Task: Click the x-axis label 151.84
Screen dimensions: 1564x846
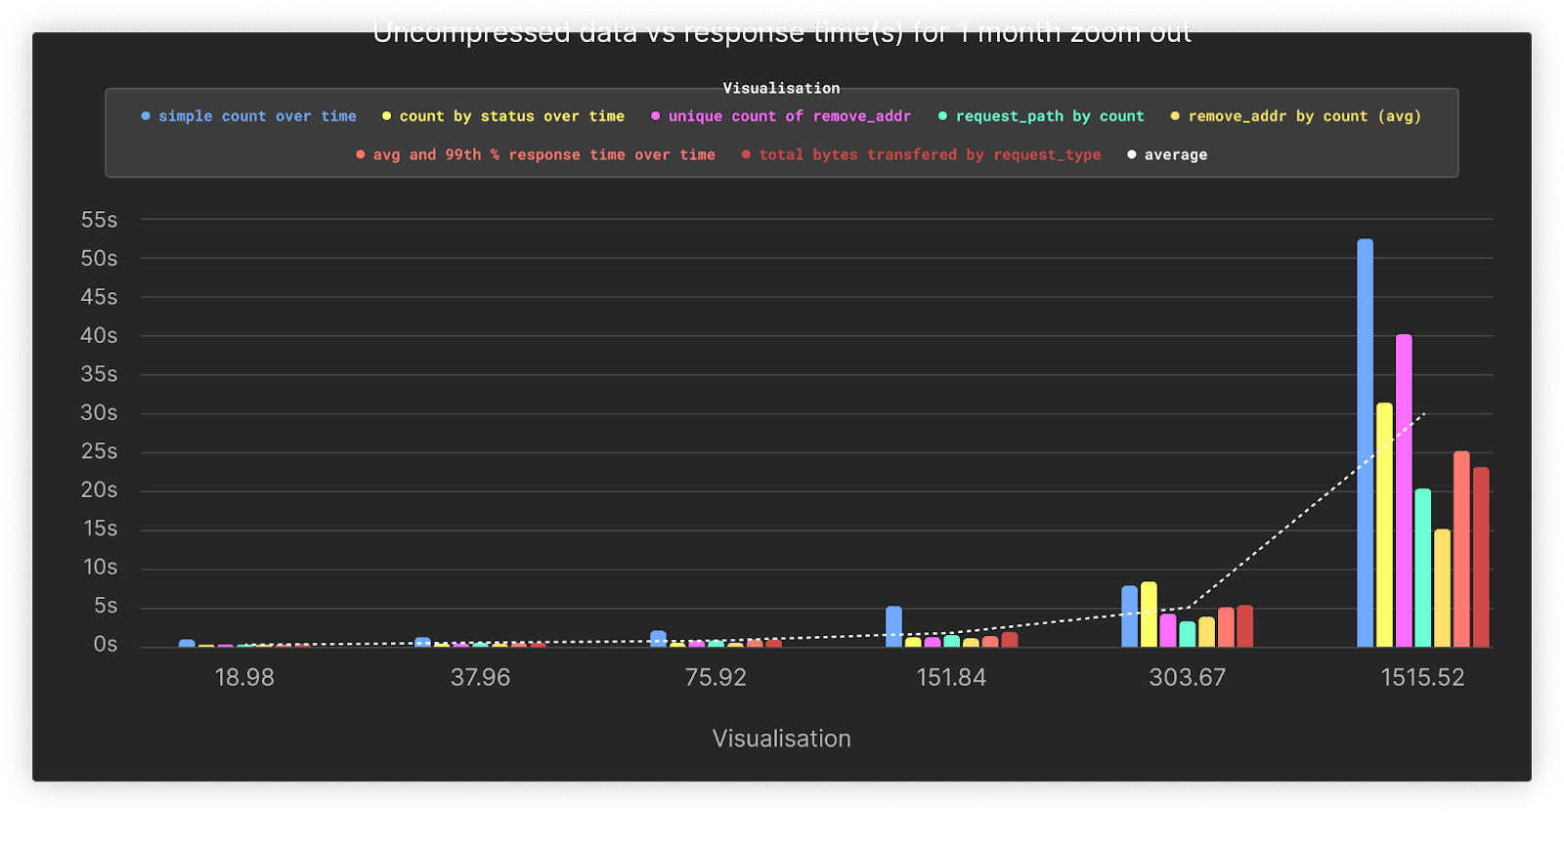Action: pos(951,678)
